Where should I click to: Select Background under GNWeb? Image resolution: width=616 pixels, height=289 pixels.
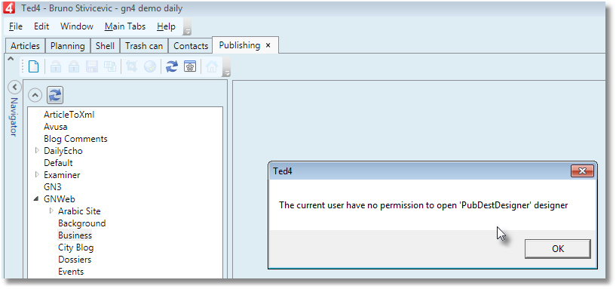pos(82,223)
